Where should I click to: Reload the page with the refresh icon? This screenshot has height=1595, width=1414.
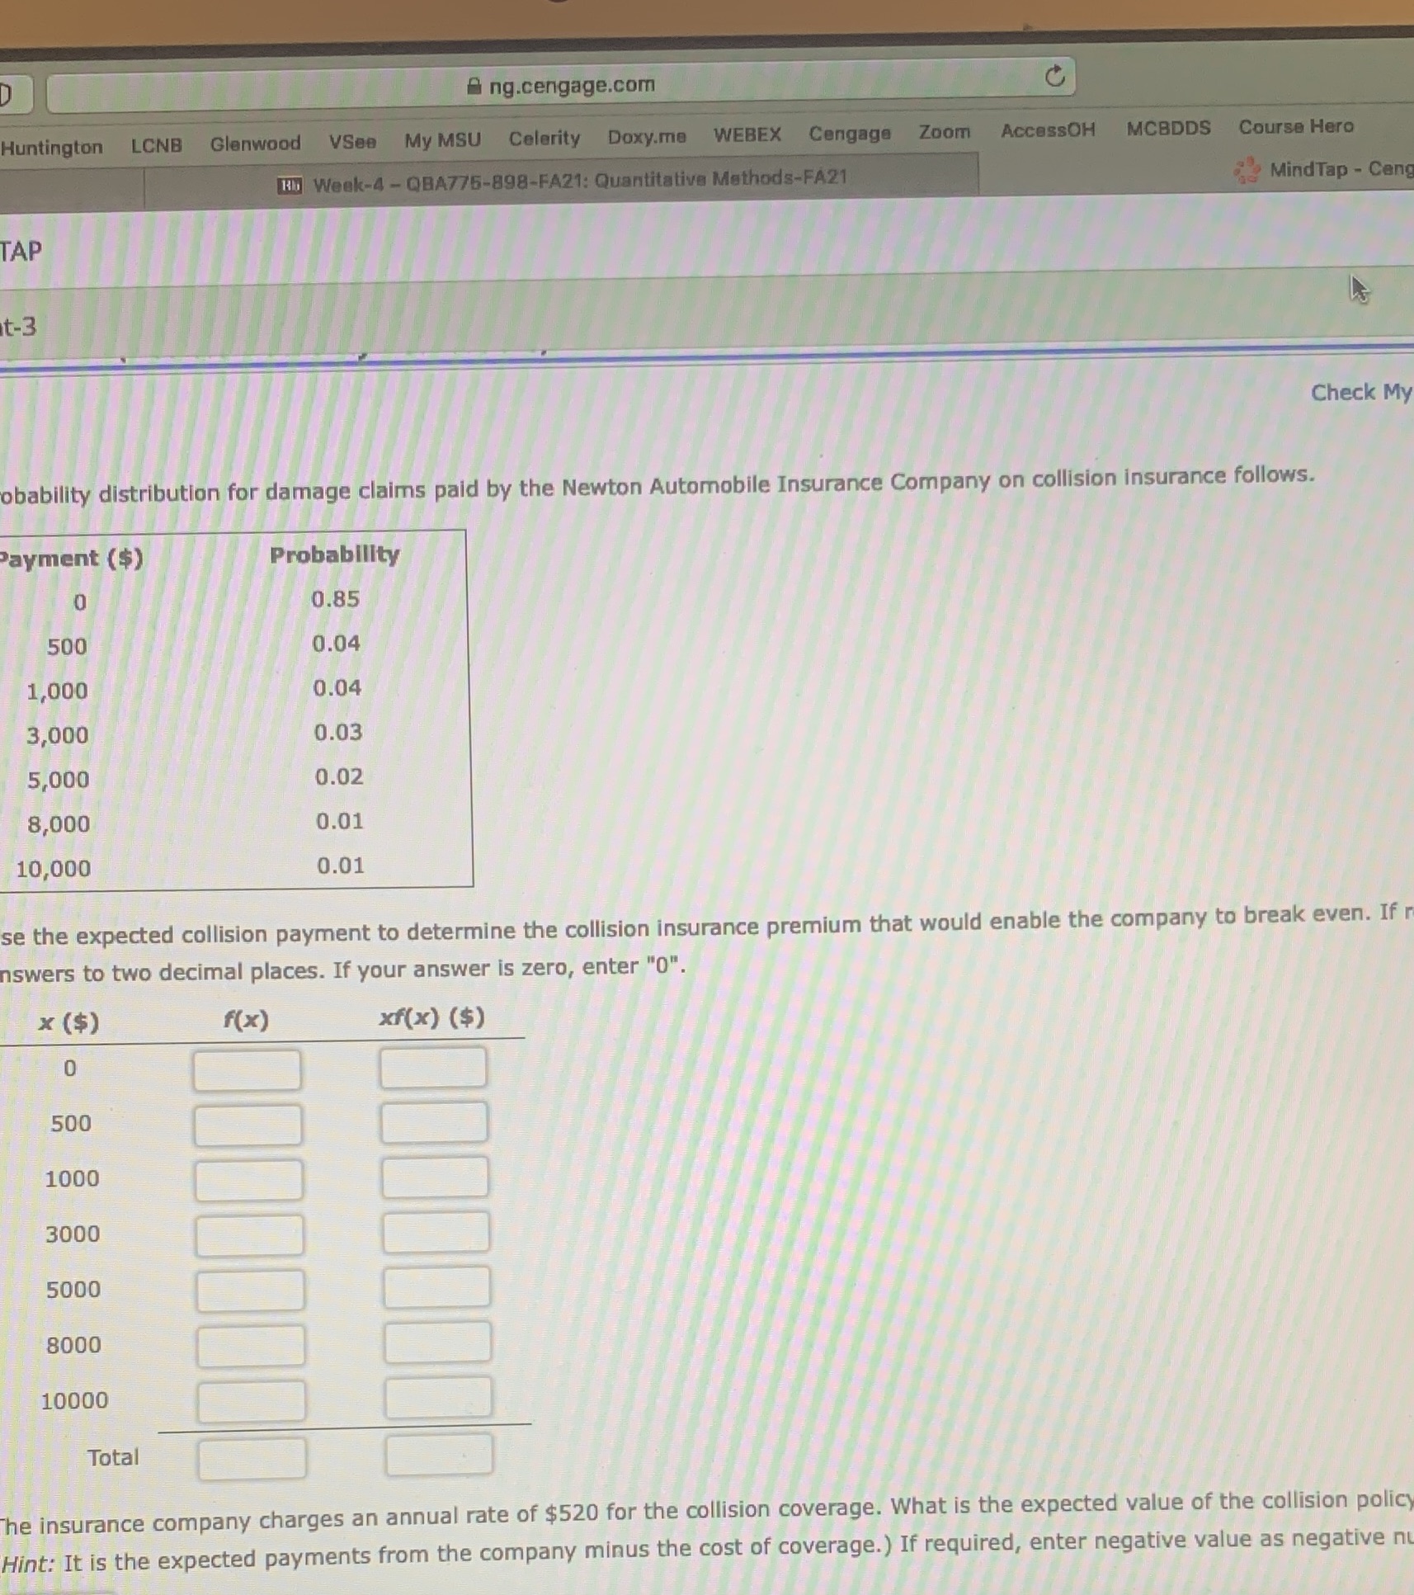pyautogui.click(x=1054, y=77)
